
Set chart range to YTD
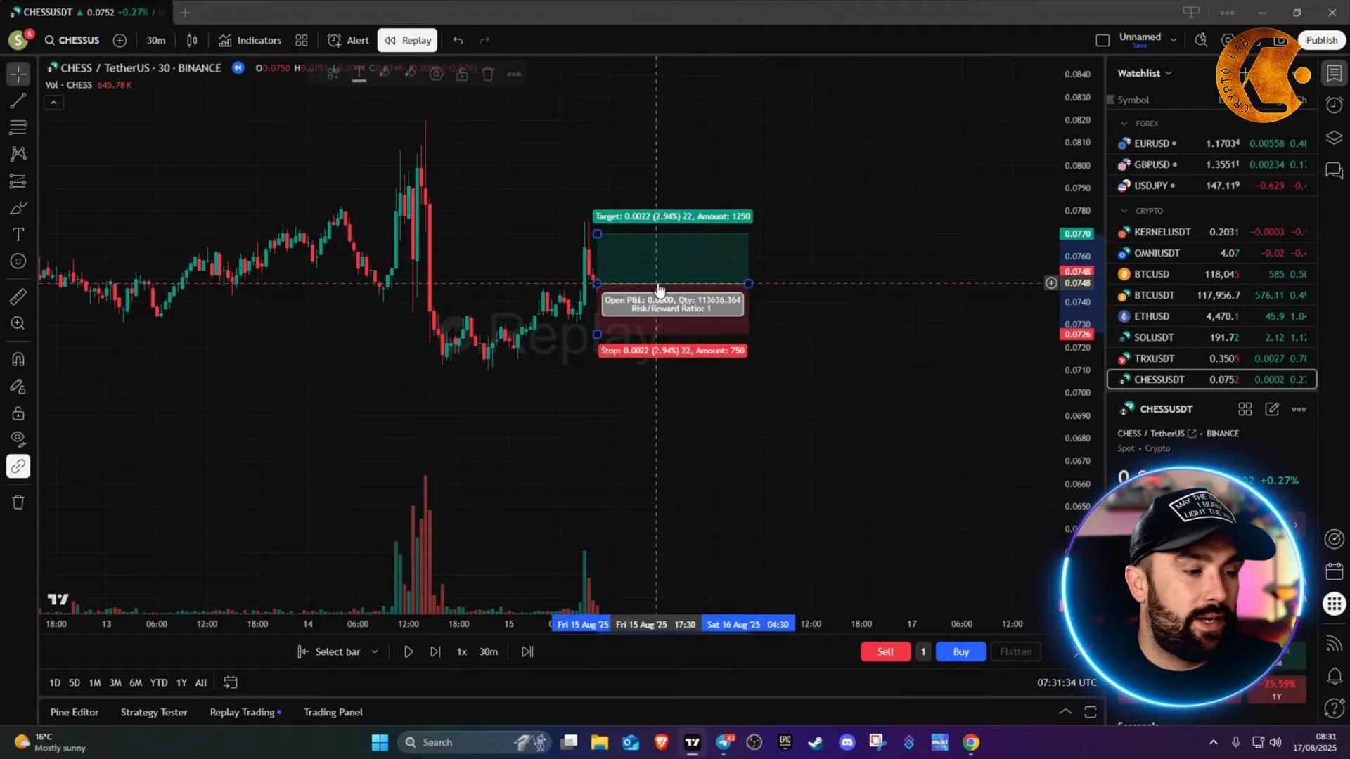pyautogui.click(x=159, y=682)
